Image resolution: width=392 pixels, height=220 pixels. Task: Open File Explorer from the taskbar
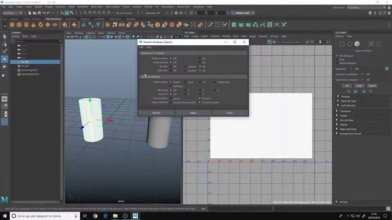point(115,216)
